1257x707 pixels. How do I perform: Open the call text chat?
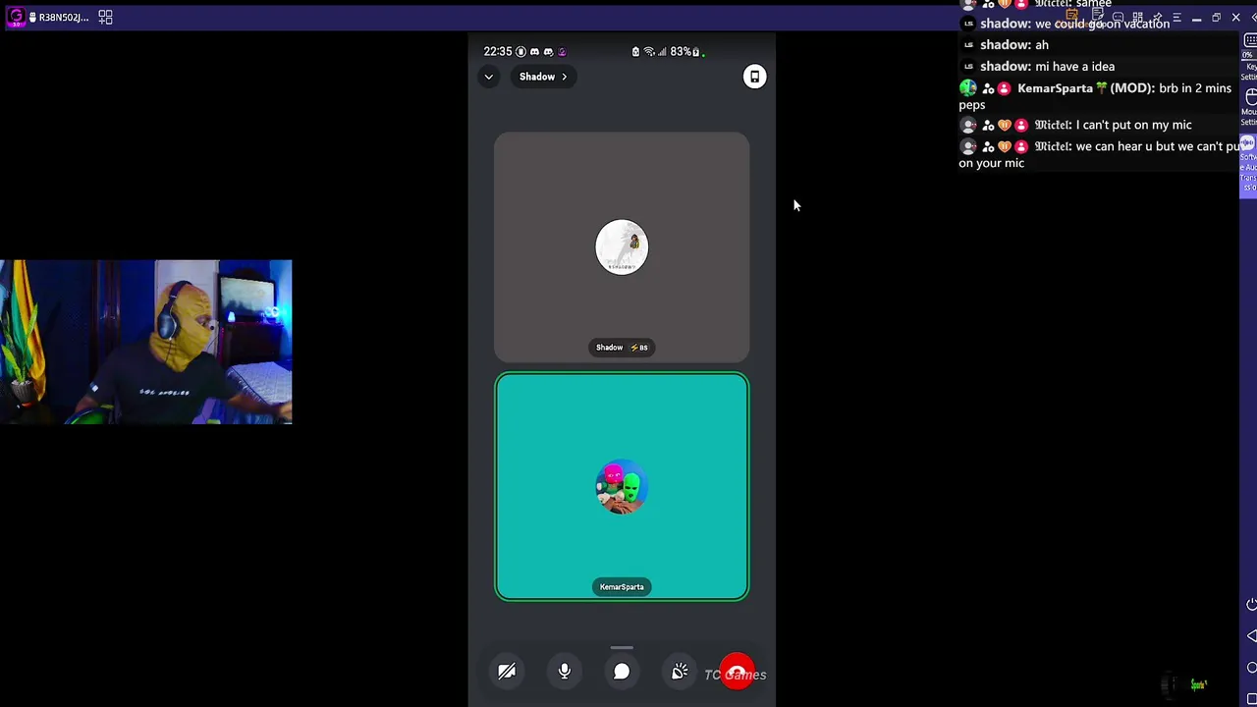pyautogui.click(x=622, y=672)
